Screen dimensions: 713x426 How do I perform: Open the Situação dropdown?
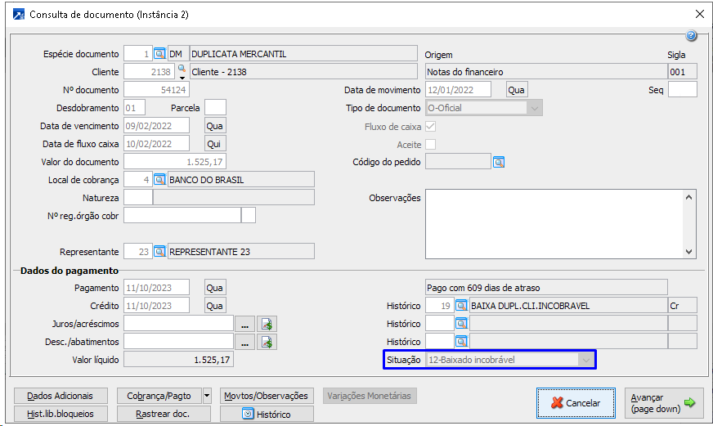pyautogui.click(x=585, y=360)
